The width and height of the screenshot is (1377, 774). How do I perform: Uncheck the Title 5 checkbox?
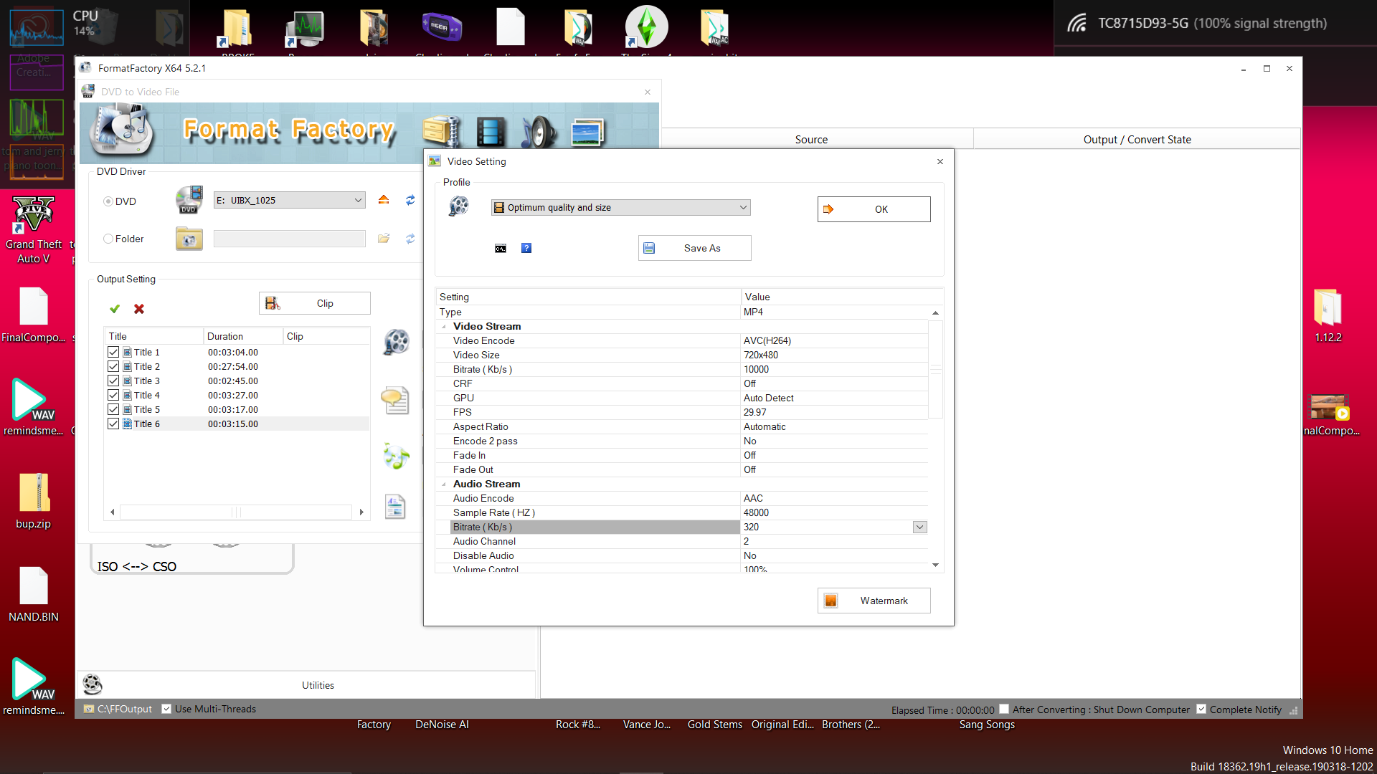coord(113,409)
